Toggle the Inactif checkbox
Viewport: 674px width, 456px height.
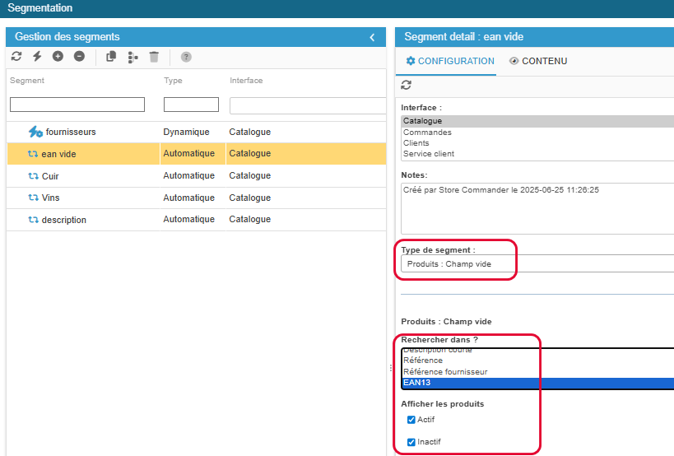[411, 442]
